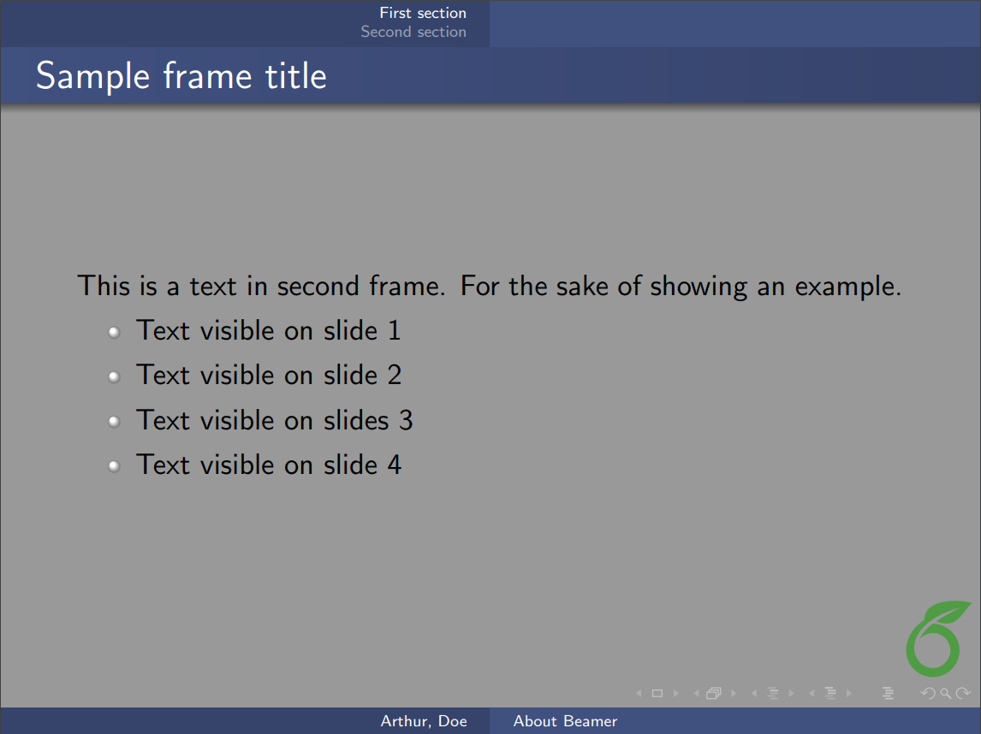Click About Beamer title in footer

click(565, 721)
